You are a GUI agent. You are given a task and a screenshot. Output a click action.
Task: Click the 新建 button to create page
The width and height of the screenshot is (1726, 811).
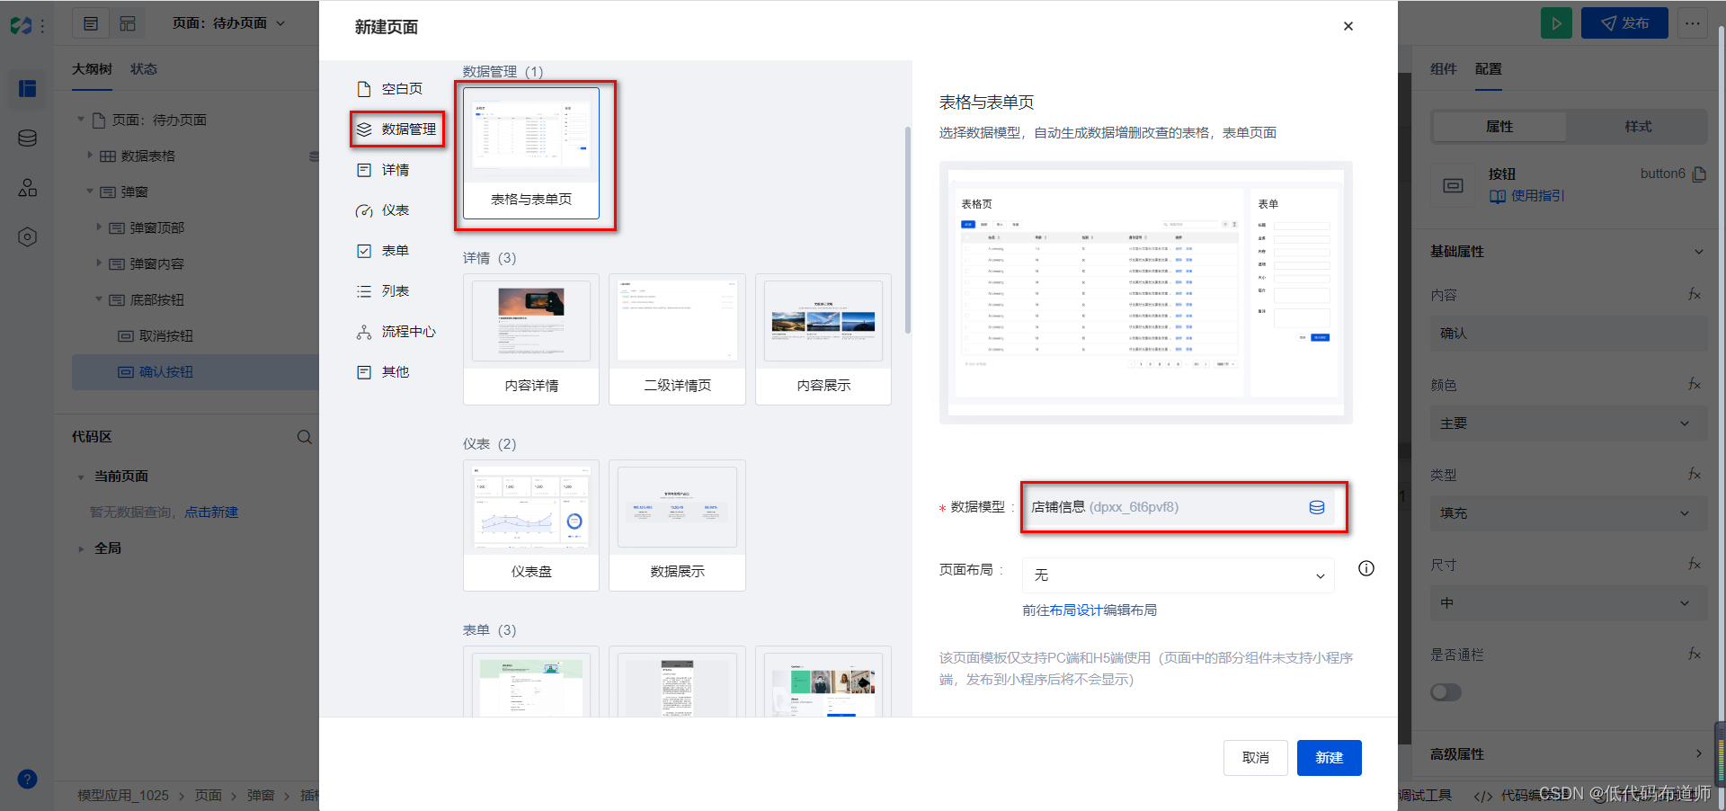pos(1330,758)
